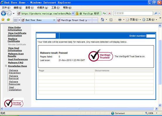The width and height of the screenshot is (162, 116).
Task: Open the 编辑(E) menu
Action: [x=18, y=8]
